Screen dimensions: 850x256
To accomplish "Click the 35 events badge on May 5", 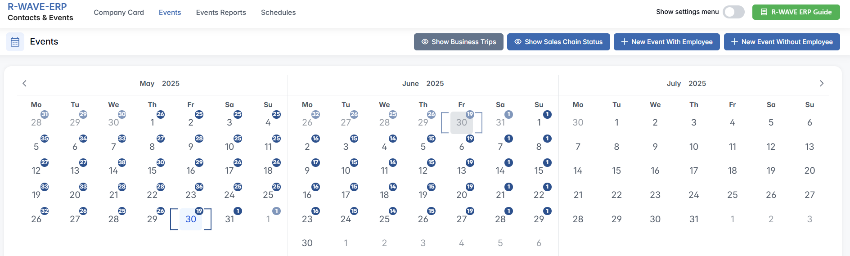I will coord(45,139).
